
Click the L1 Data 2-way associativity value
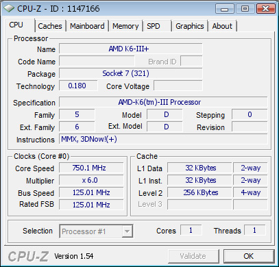click(250, 168)
